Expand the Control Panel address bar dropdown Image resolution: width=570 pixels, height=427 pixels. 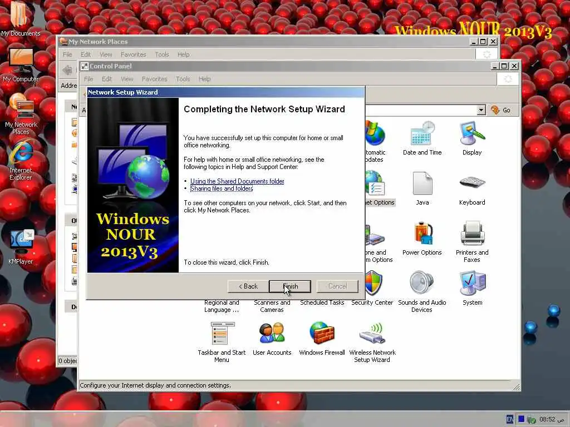coord(481,110)
